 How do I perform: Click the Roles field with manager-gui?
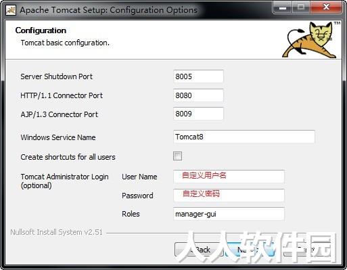(229, 214)
